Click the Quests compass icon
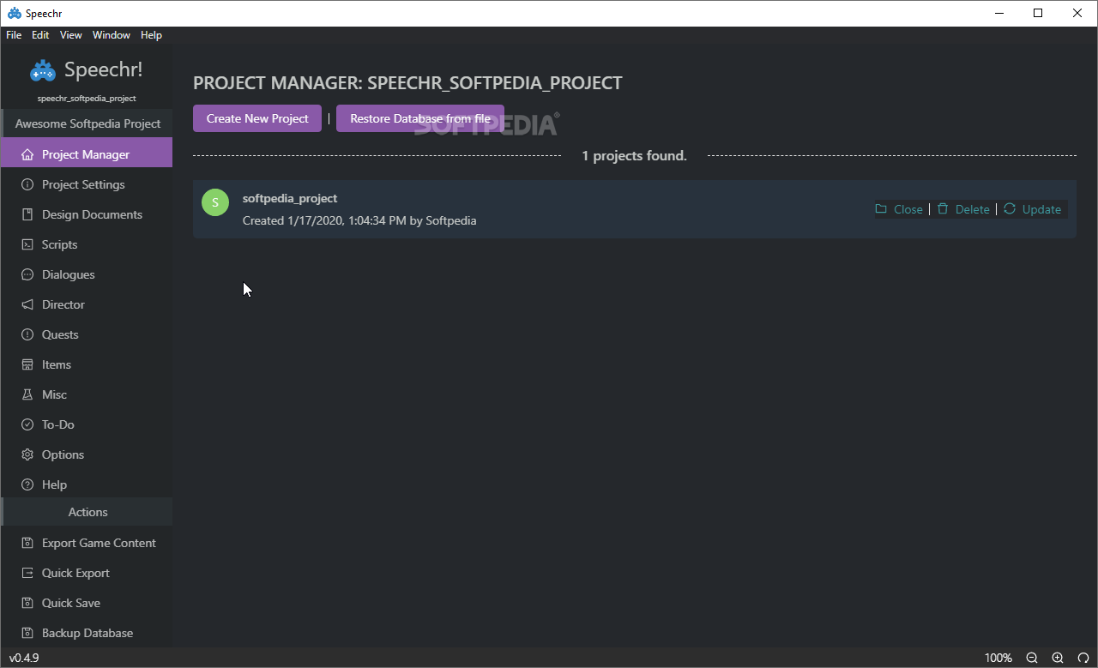 [x=27, y=334]
